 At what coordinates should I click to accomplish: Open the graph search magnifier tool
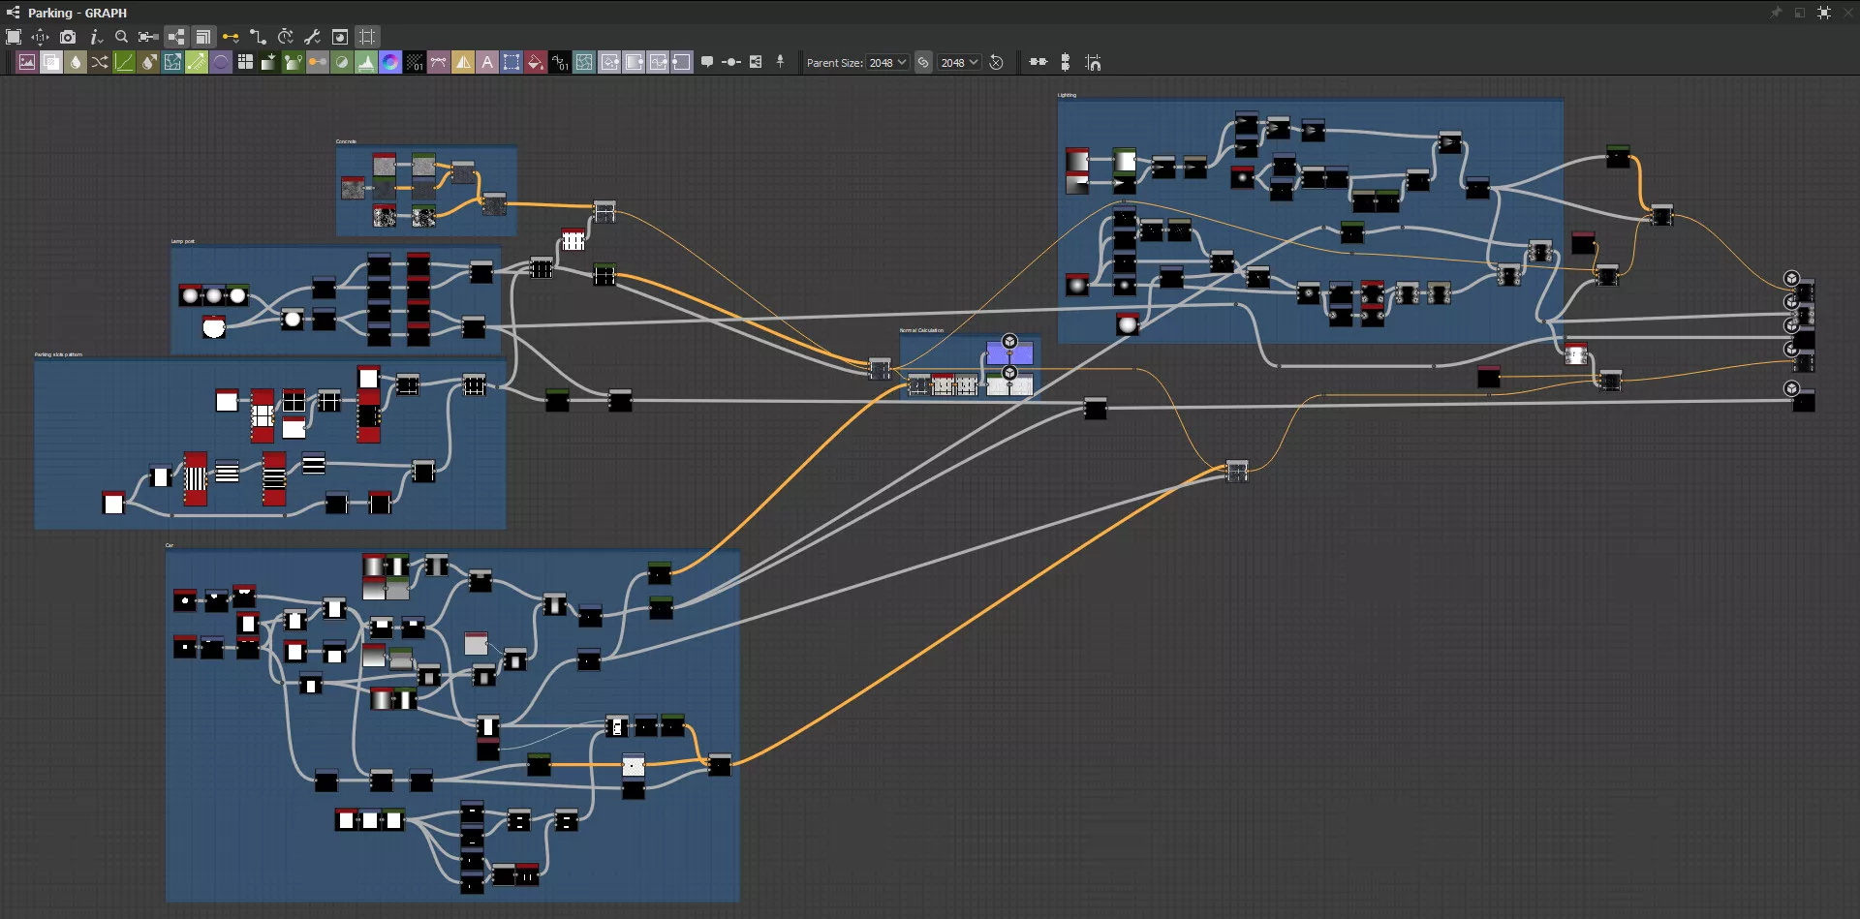tap(121, 37)
